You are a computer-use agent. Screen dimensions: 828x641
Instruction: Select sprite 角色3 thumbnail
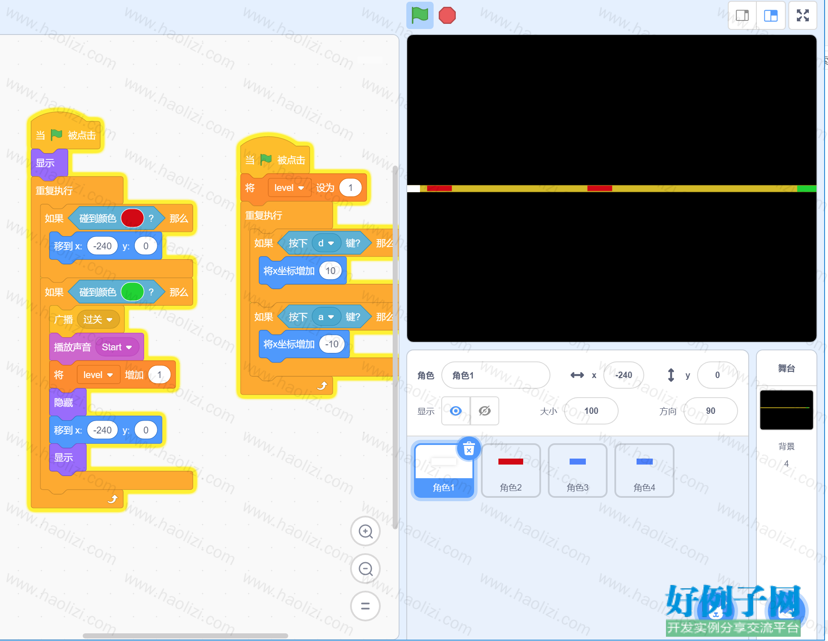(x=578, y=470)
